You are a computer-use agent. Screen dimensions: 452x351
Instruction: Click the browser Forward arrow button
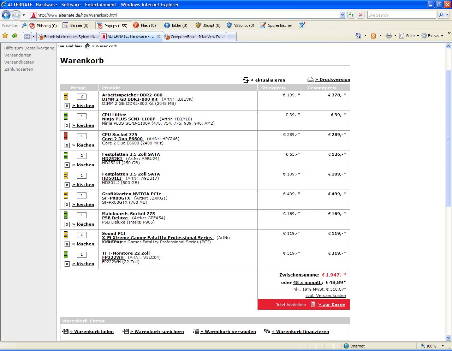[16, 15]
